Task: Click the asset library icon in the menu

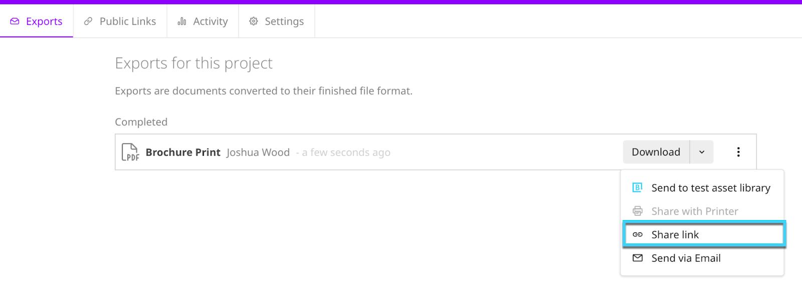Action: pos(638,187)
